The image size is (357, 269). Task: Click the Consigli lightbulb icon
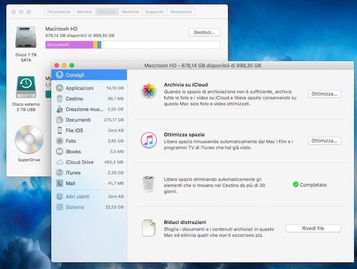click(60, 75)
